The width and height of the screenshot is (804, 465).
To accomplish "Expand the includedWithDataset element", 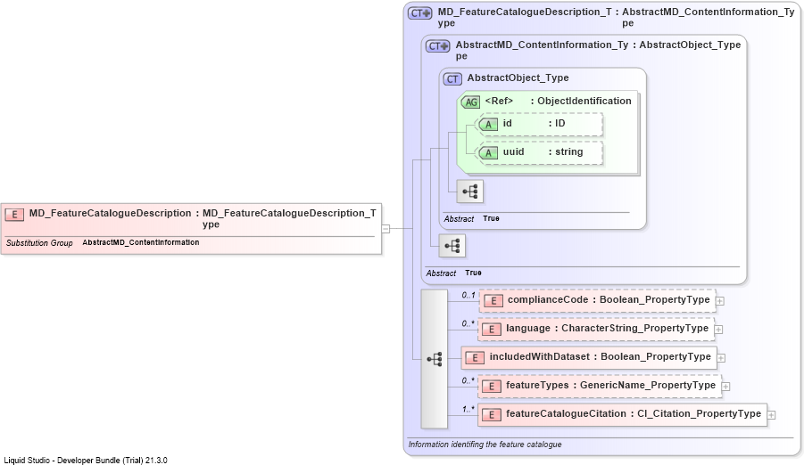I will pyautogui.click(x=721, y=358).
